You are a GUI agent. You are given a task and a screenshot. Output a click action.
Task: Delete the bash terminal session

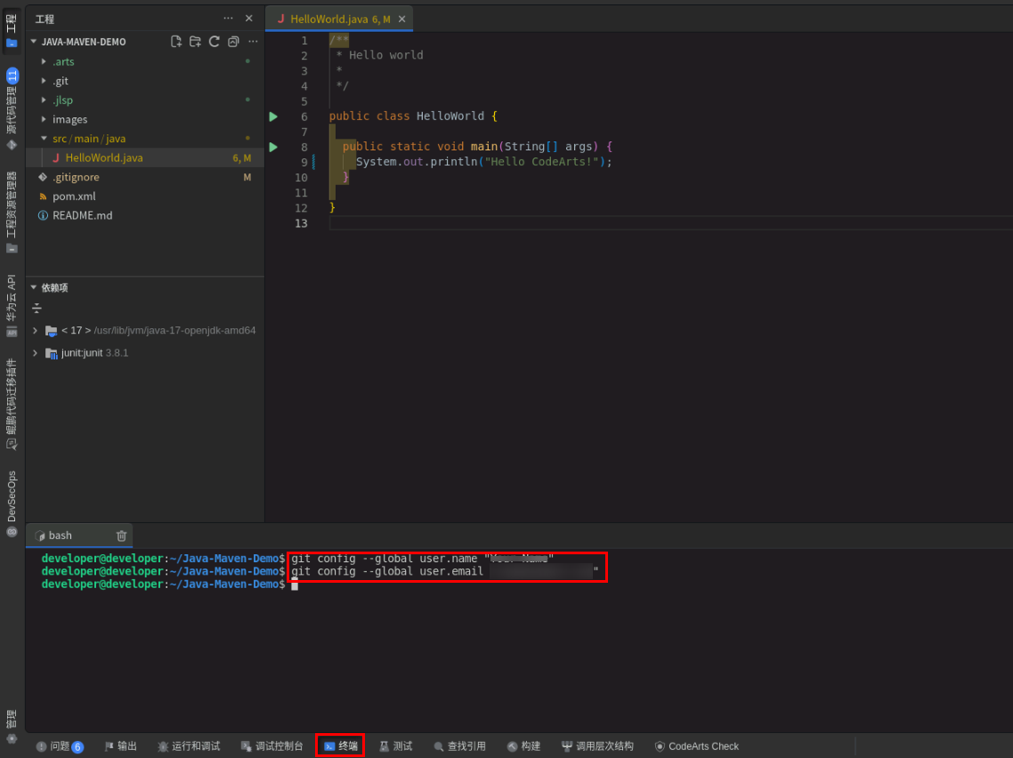pos(121,536)
